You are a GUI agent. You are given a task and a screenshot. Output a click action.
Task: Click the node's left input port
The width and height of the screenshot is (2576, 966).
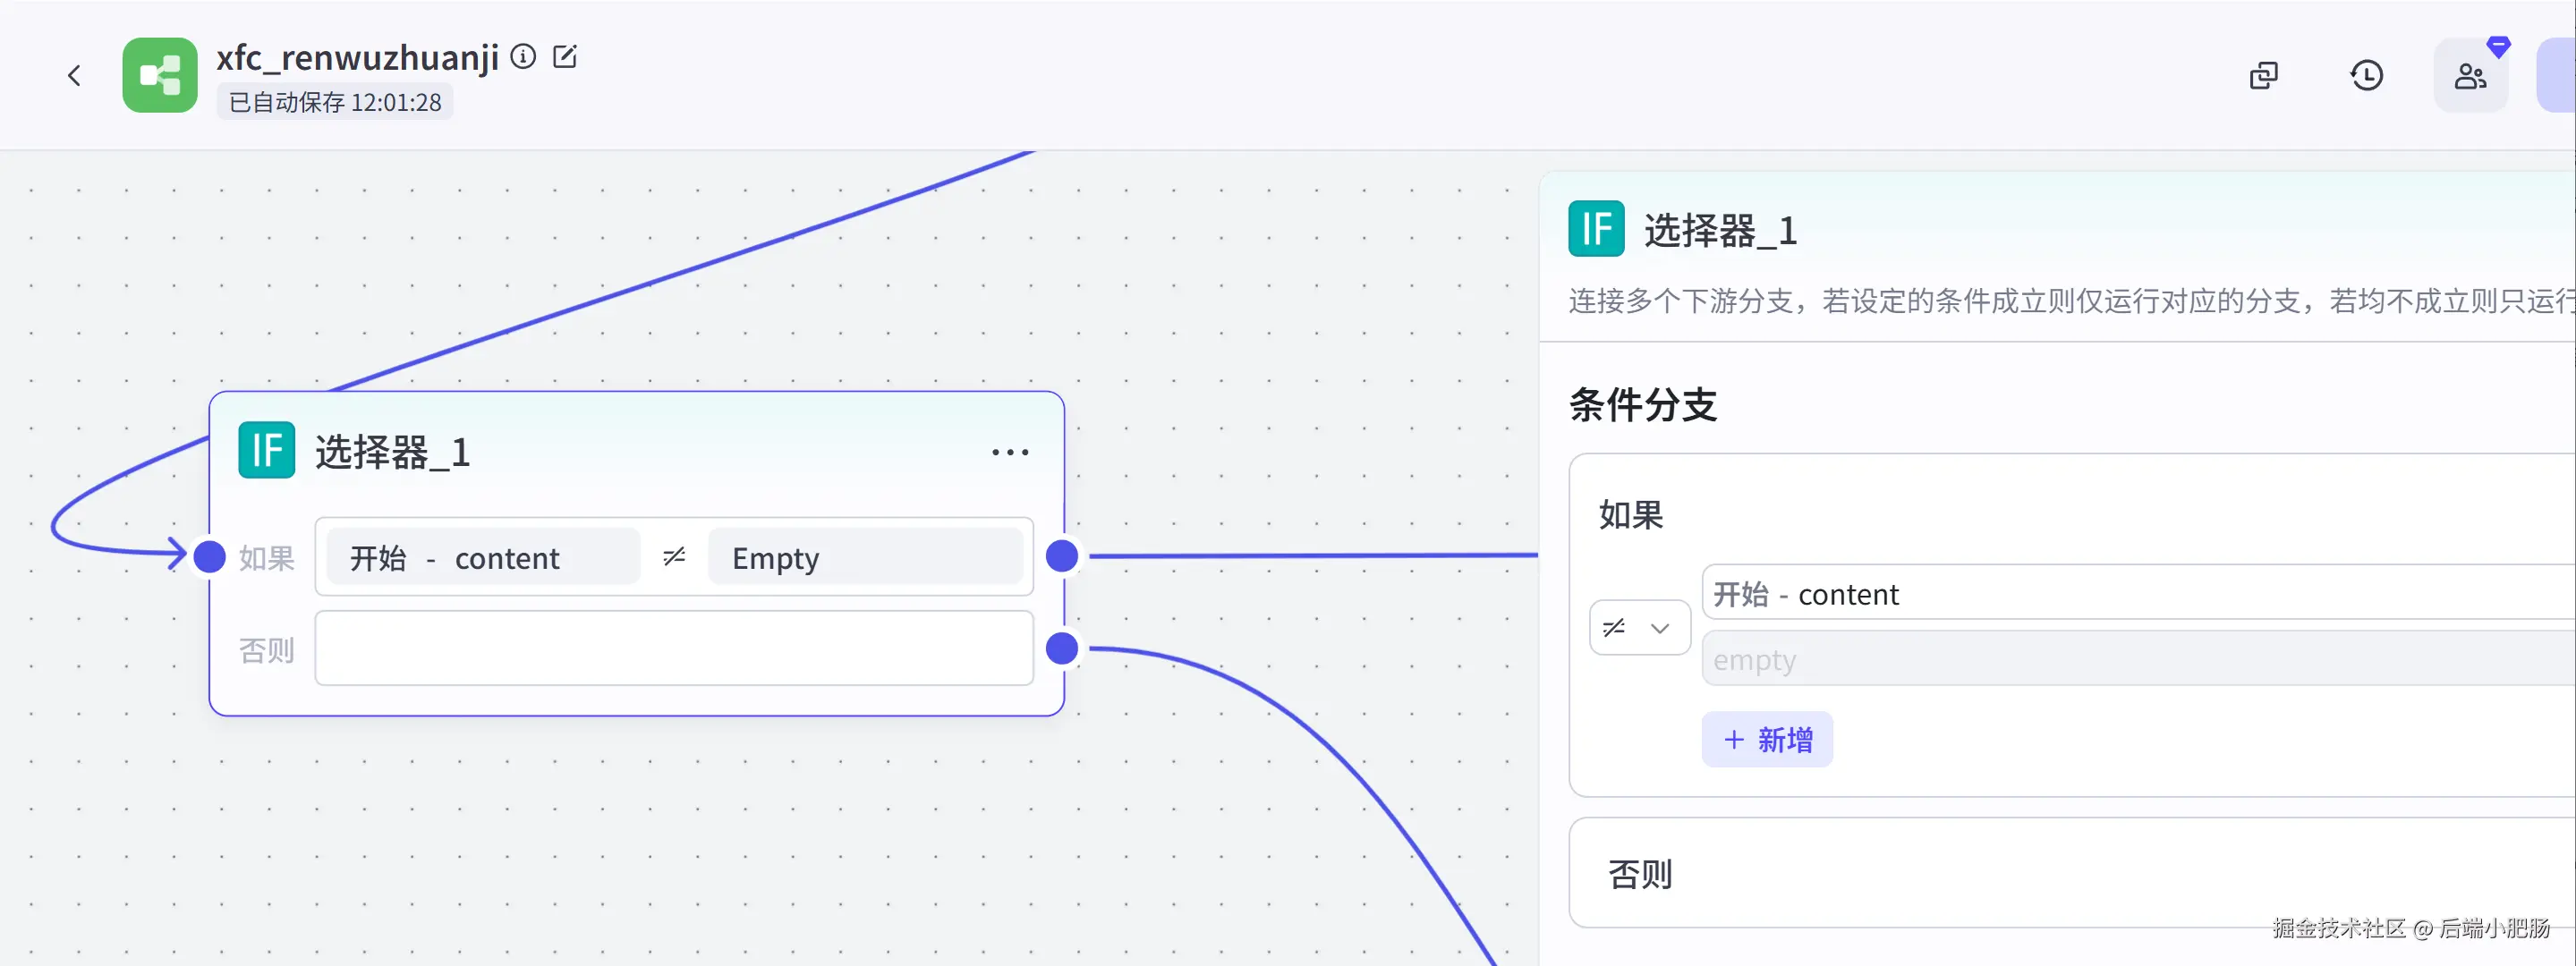click(x=209, y=556)
